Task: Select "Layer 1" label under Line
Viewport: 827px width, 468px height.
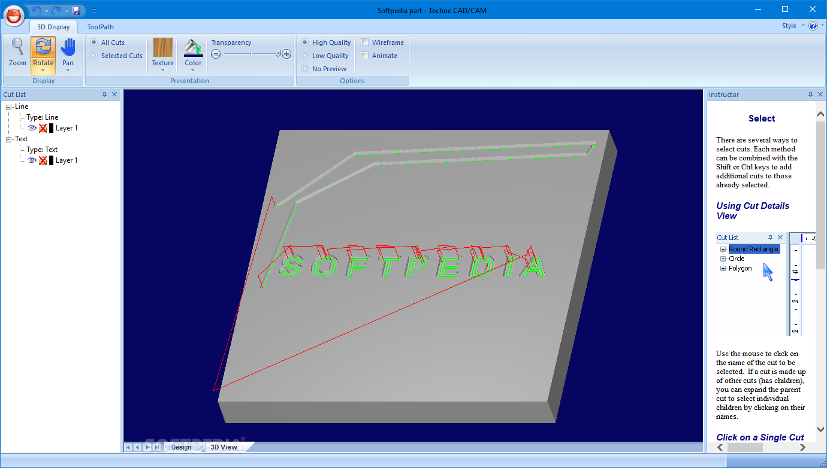Action: coord(67,128)
